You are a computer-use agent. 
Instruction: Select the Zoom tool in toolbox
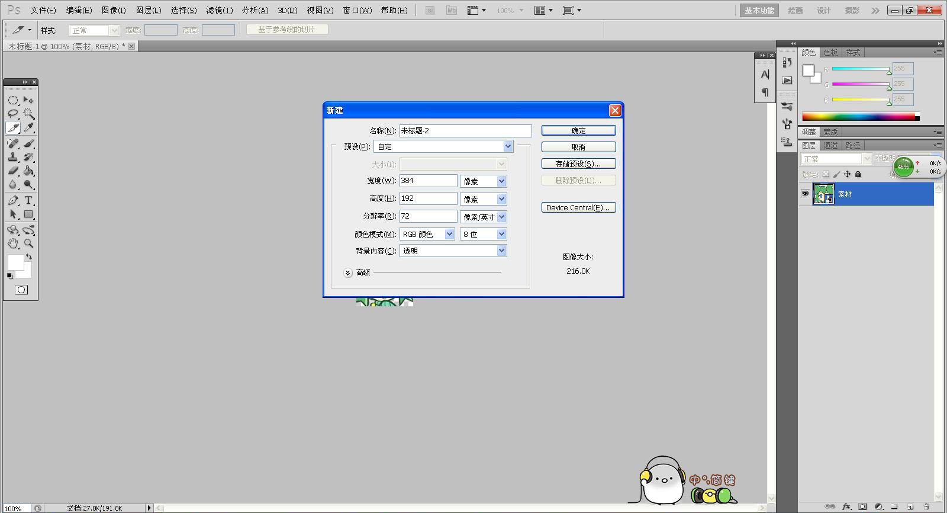[28, 243]
